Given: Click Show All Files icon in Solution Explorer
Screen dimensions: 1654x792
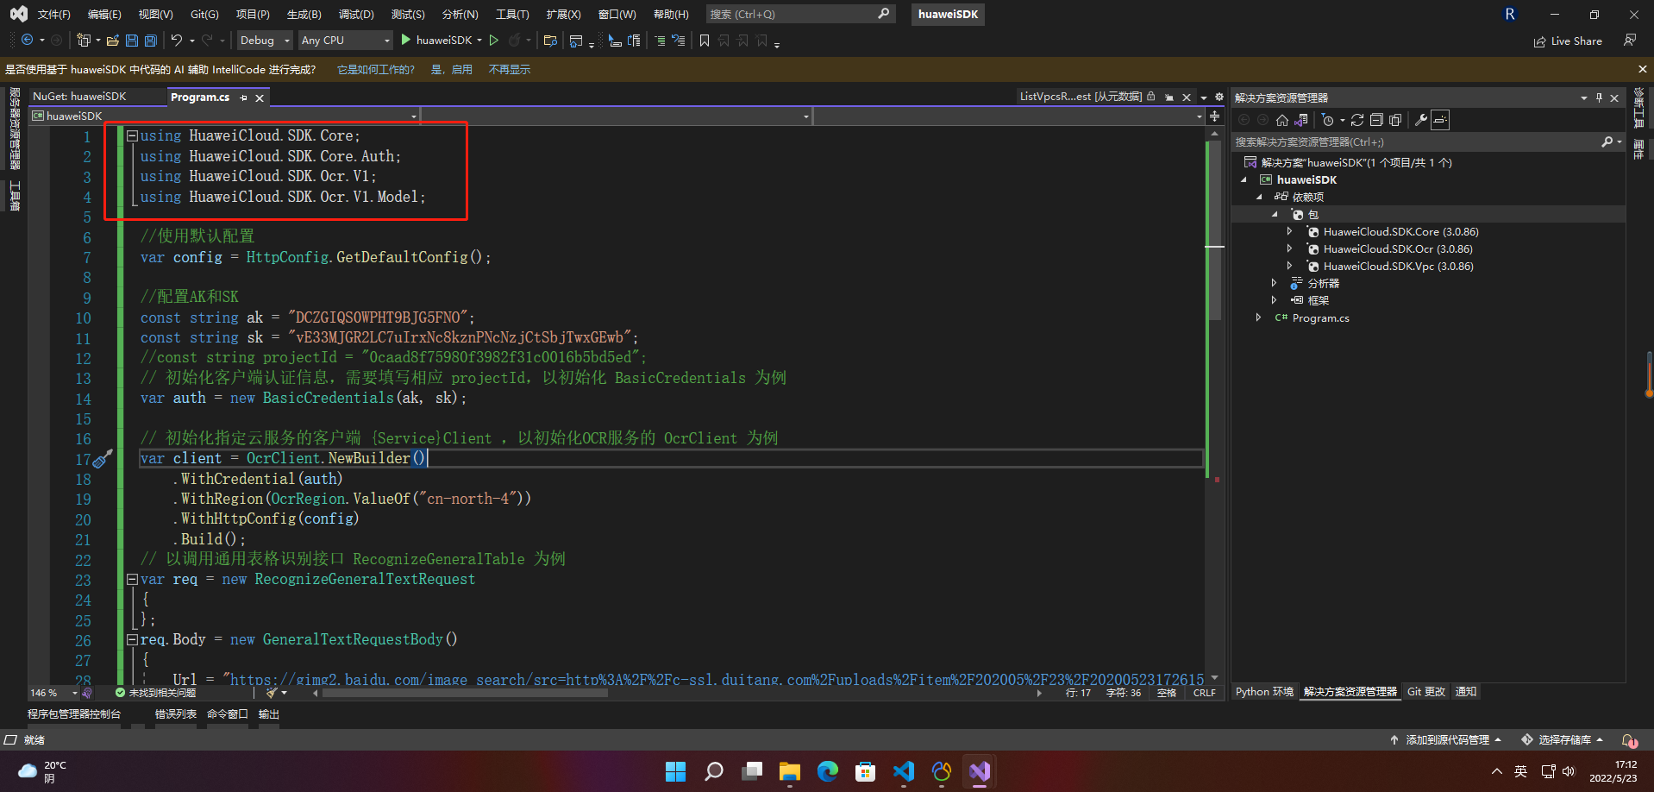Looking at the screenshot, I should pyautogui.click(x=1395, y=120).
